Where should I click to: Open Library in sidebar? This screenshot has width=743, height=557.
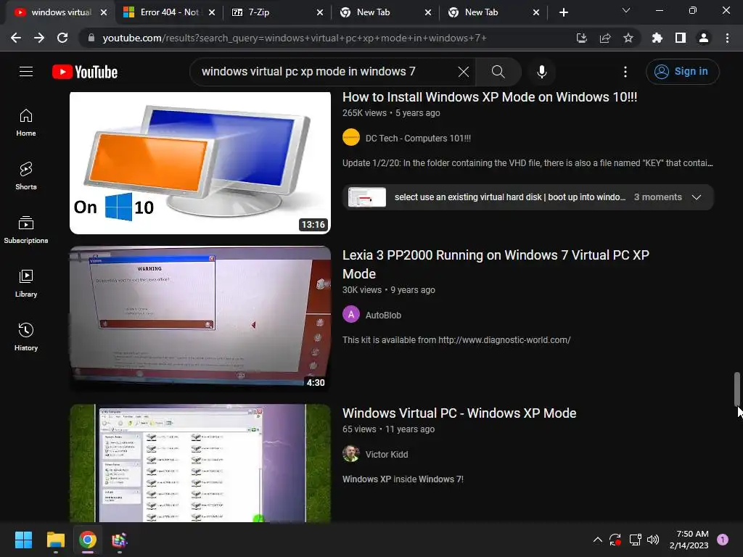click(26, 284)
